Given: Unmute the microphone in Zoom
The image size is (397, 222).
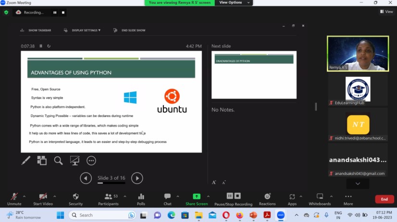Looking at the screenshot, I should coord(14,199).
